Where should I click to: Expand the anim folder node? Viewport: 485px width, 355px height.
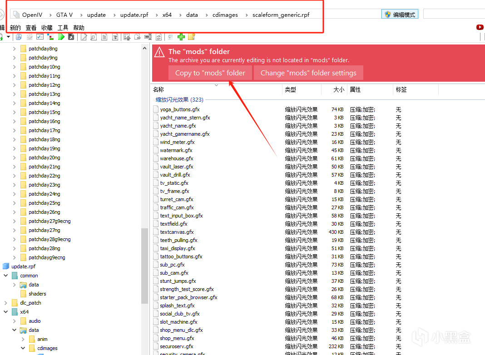[23, 339]
